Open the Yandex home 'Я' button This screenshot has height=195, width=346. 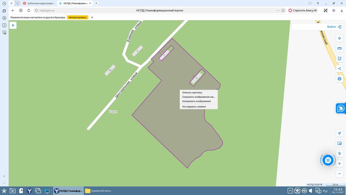pos(21,10)
